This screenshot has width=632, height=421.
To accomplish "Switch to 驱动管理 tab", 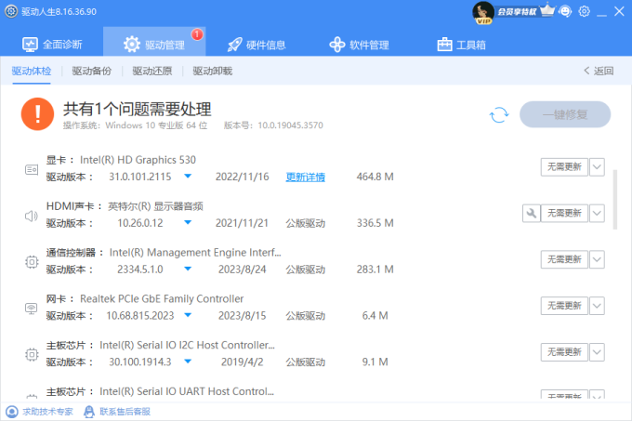I will 154,42.
